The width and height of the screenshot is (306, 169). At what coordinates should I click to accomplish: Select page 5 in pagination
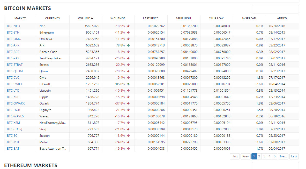tap(275, 156)
